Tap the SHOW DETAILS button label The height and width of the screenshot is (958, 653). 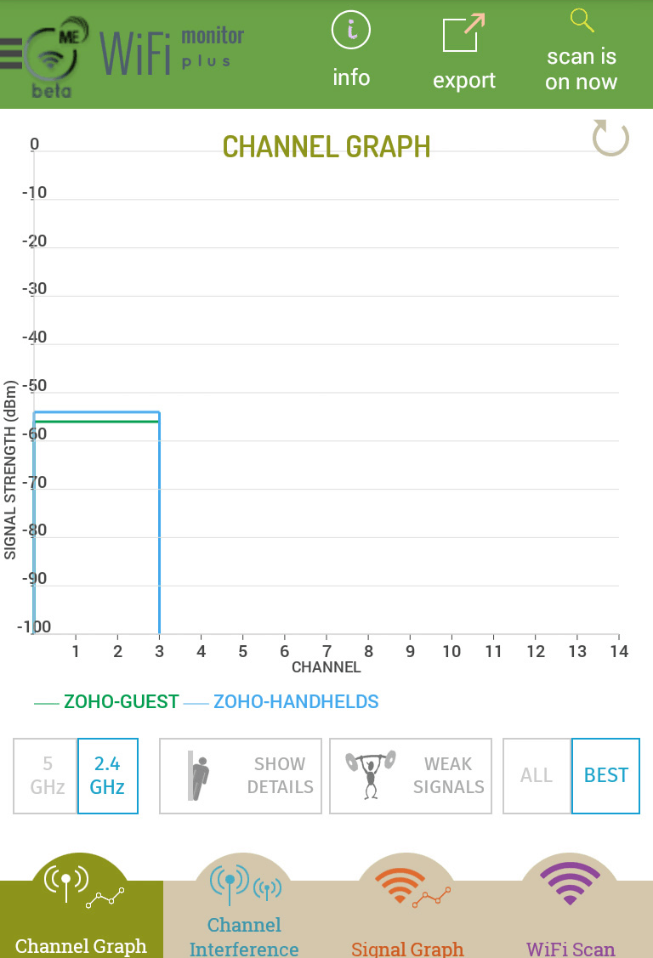(x=280, y=775)
